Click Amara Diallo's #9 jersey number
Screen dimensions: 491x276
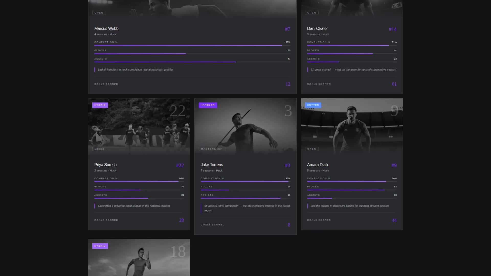coord(394,165)
